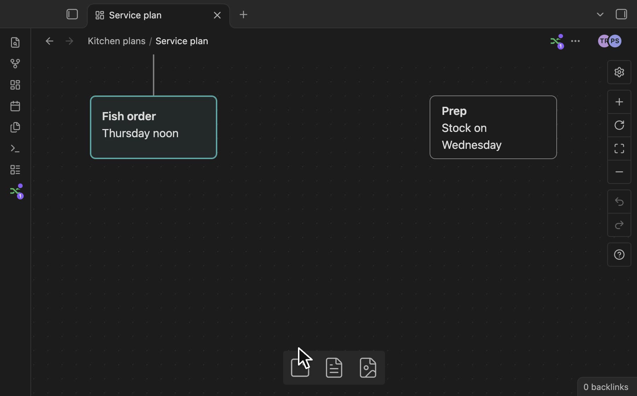This screenshot has width=637, height=396.
Task: Show collaborator PS avatar
Action: point(615,41)
